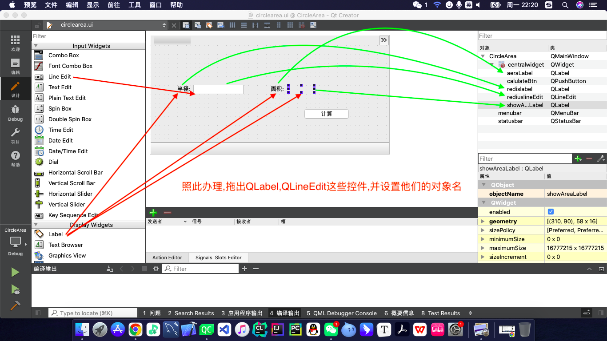Toggle the enabled property checkbox
The image size is (607, 341).
click(551, 212)
